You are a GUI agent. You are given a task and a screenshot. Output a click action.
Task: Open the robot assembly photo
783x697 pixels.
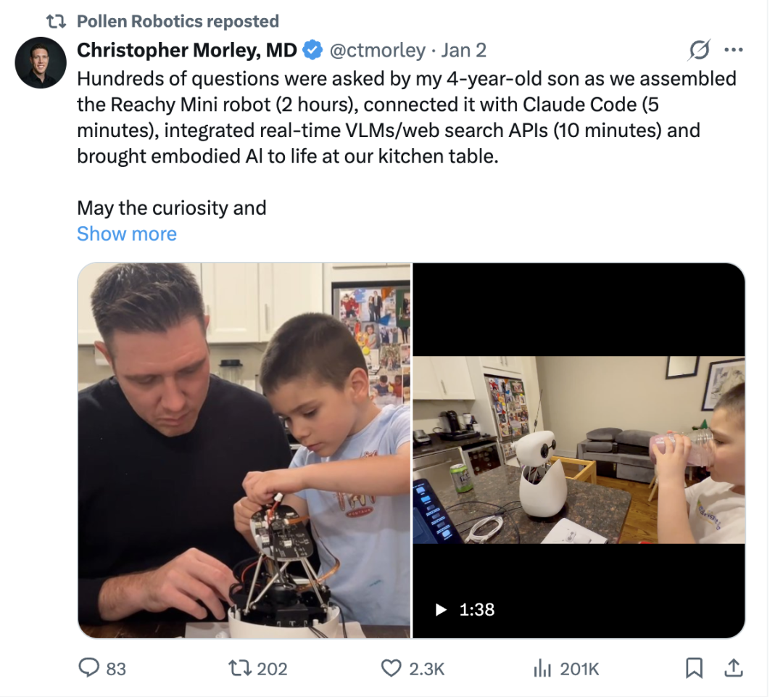(x=244, y=450)
